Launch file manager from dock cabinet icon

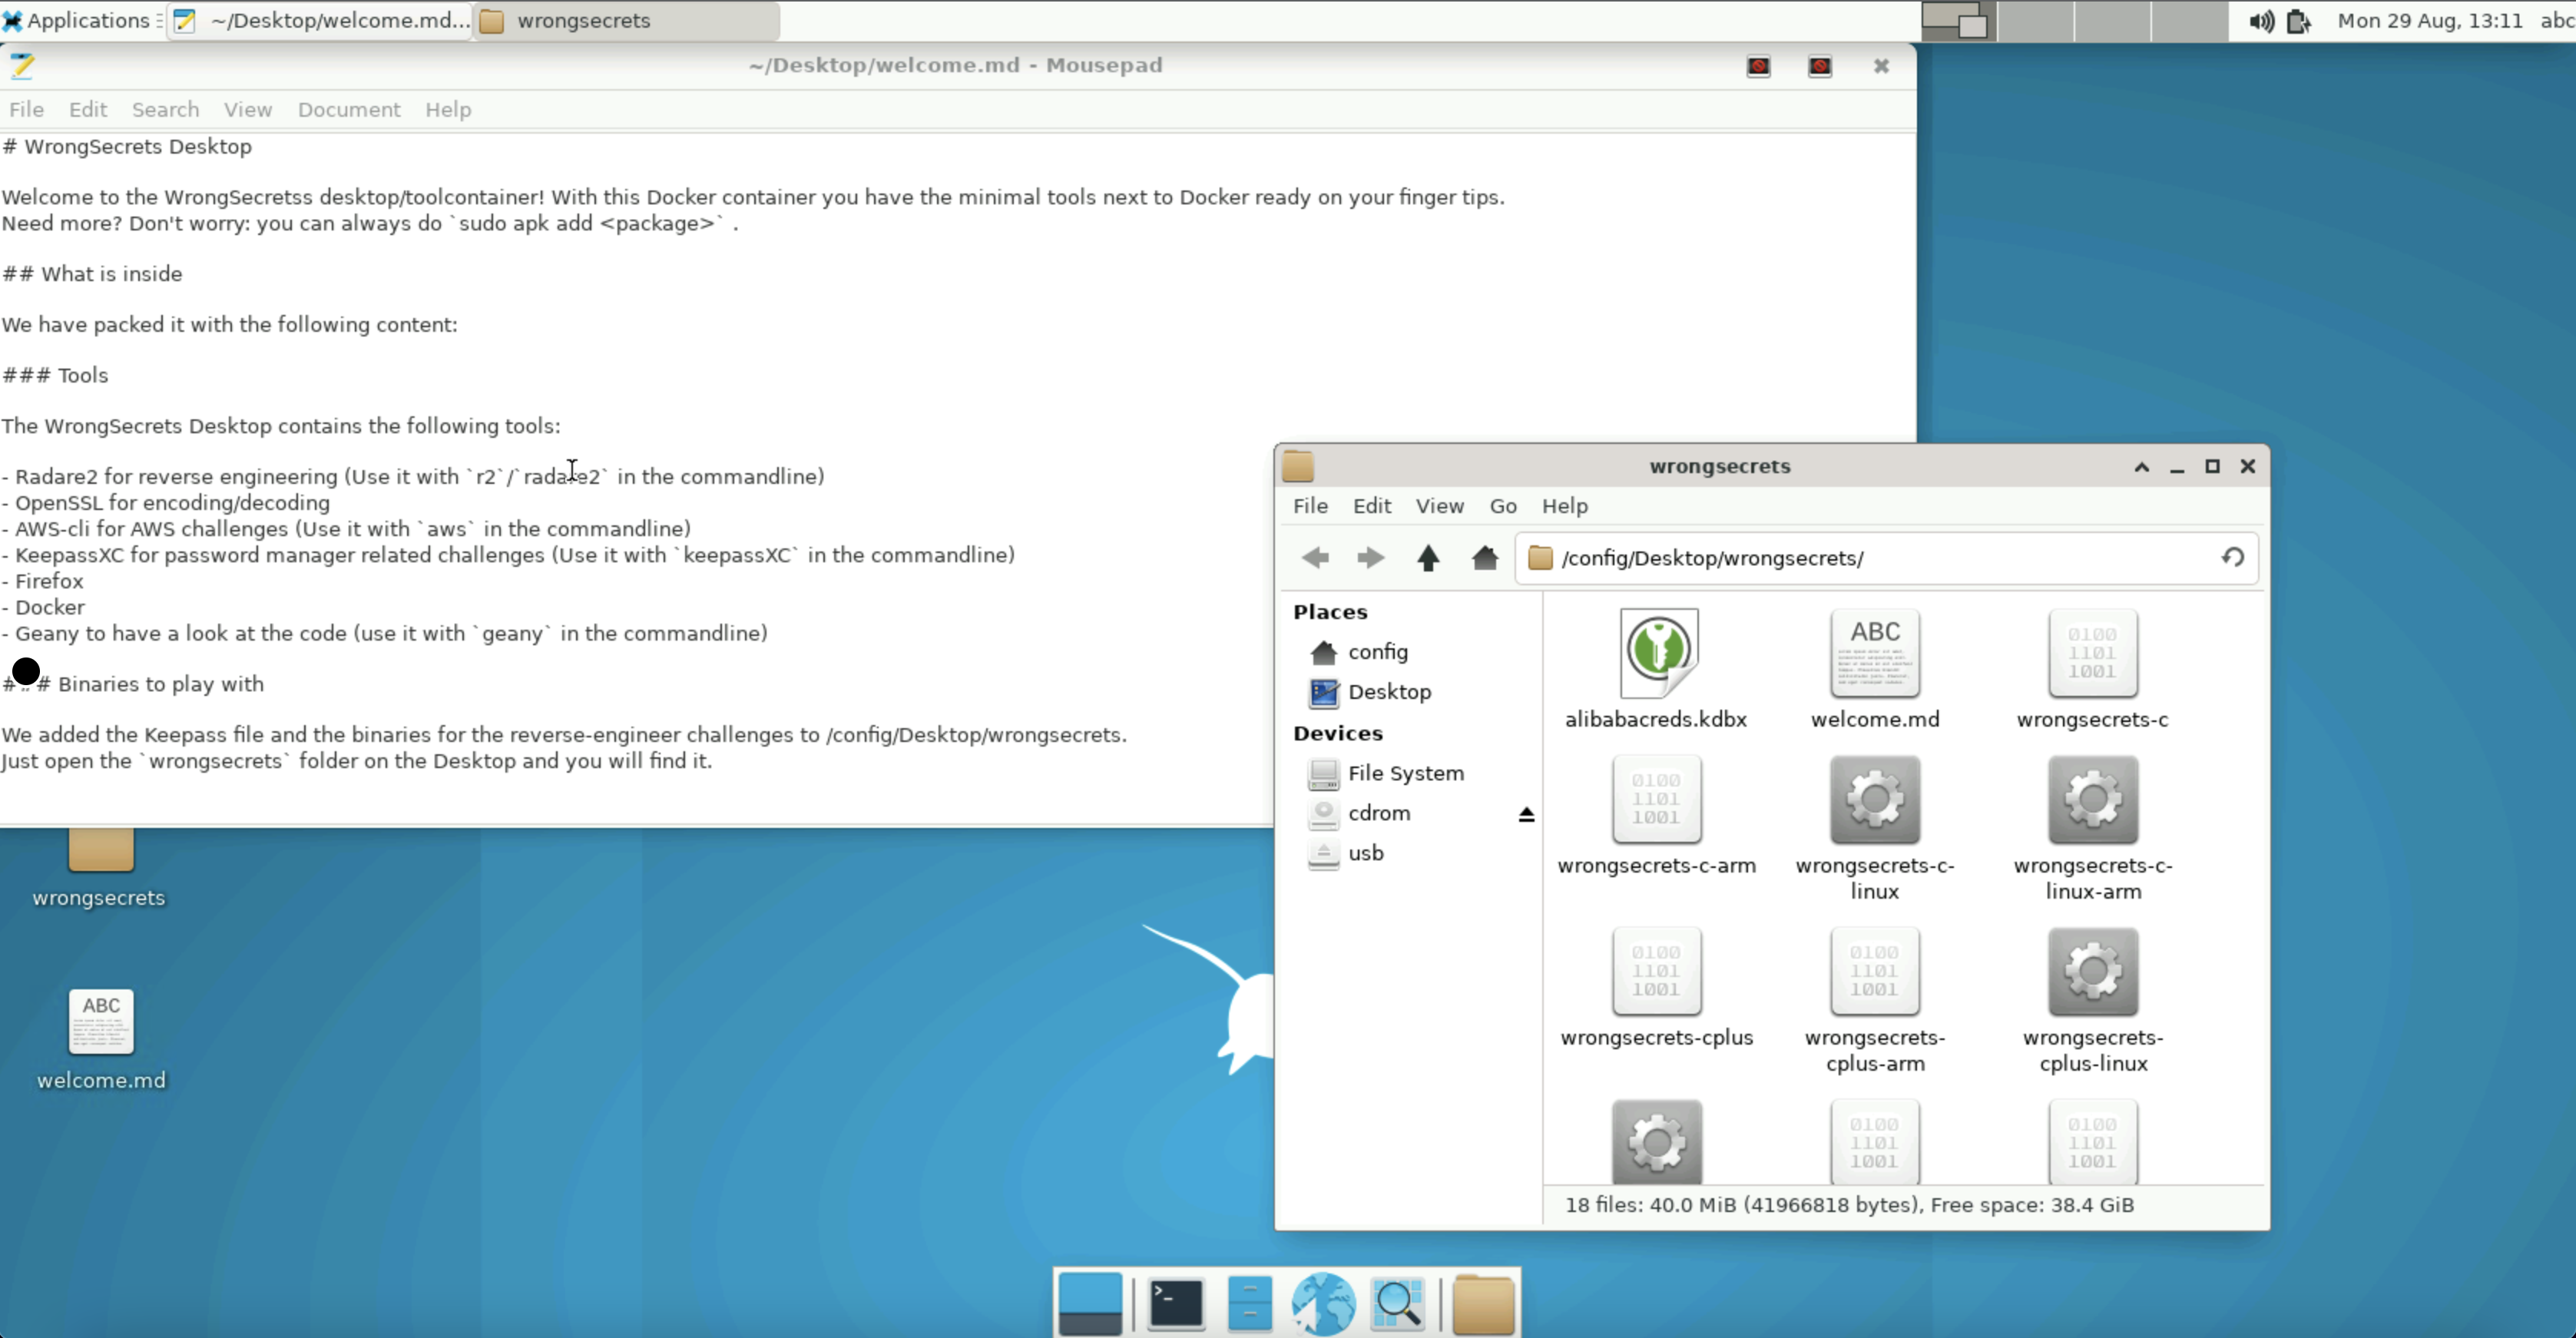(x=1249, y=1303)
